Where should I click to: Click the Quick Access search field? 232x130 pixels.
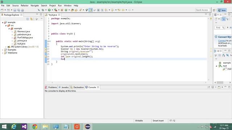point(203,10)
